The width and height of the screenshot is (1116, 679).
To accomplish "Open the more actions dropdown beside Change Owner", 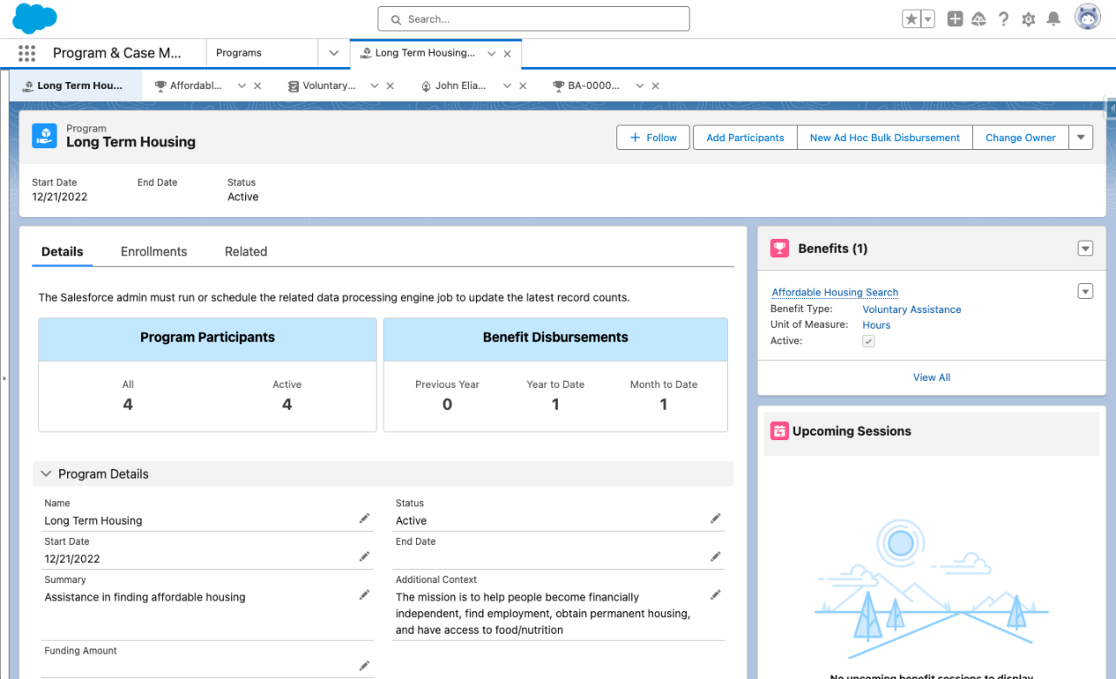I will click(x=1081, y=138).
